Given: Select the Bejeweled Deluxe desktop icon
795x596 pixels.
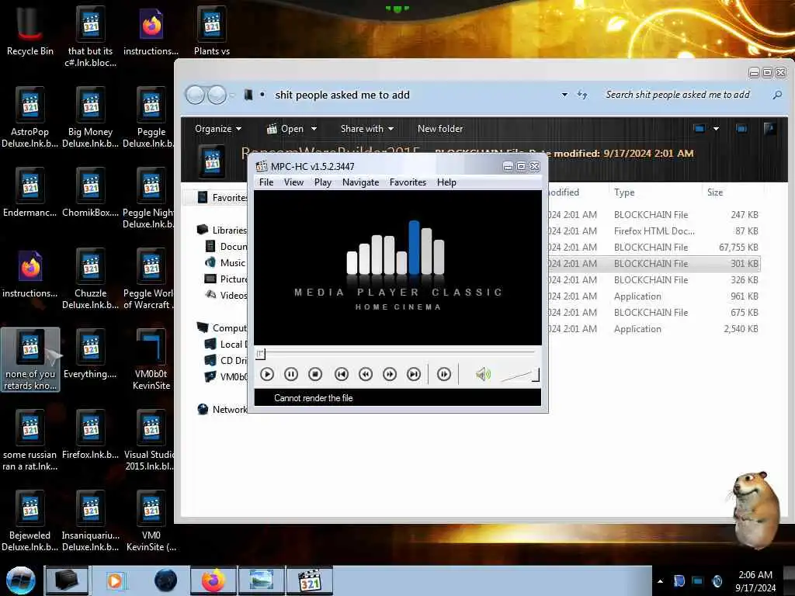Looking at the screenshot, I should tap(30, 521).
